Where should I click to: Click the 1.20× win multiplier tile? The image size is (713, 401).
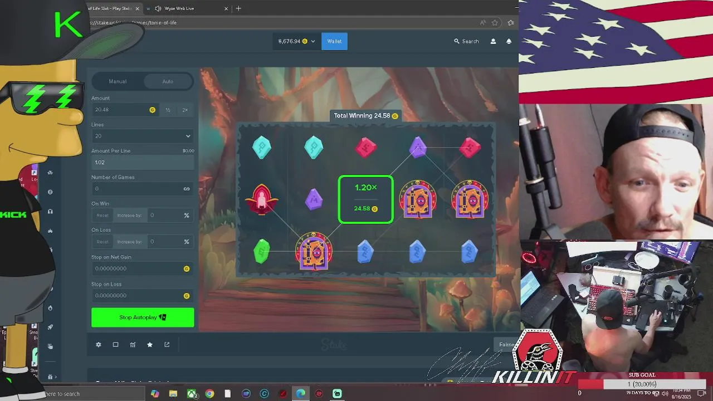click(x=366, y=199)
